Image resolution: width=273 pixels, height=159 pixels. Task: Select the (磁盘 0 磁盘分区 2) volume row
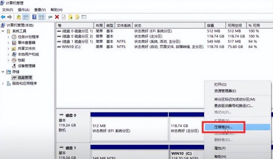coord(164,36)
